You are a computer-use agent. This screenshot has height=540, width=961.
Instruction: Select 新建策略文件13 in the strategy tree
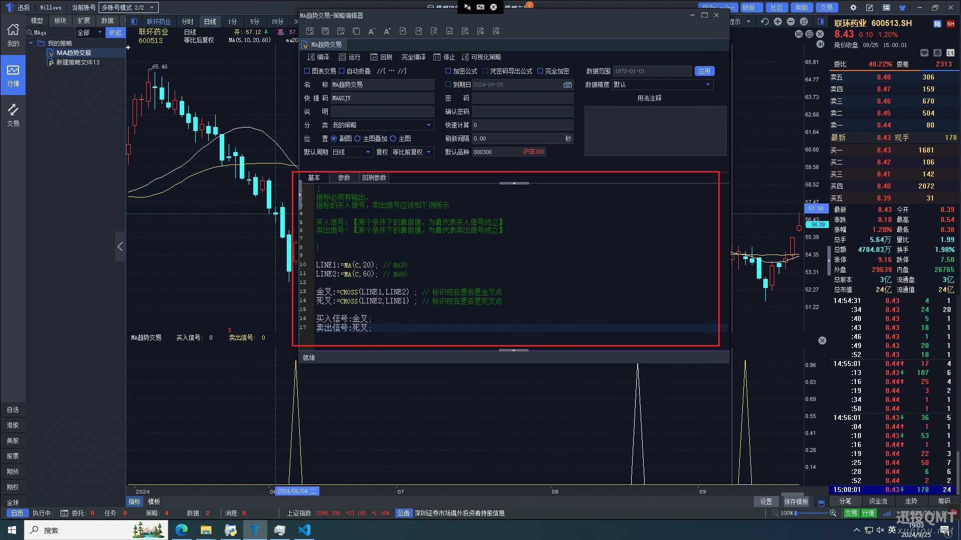pyautogui.click(x=78, y=62)
